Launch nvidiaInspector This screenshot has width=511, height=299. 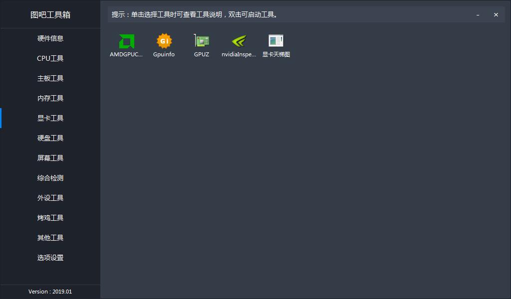239,45
